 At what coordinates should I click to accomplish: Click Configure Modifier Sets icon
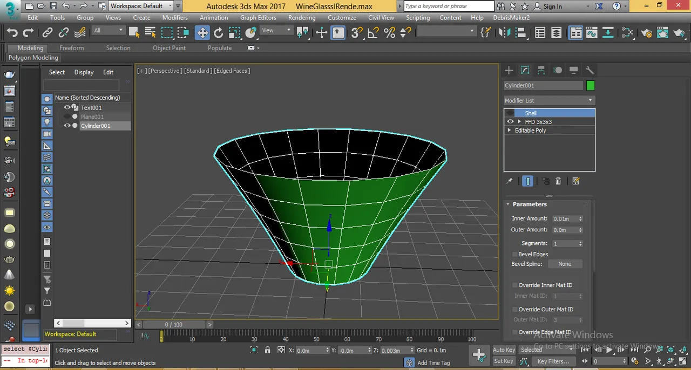(575, 181)
